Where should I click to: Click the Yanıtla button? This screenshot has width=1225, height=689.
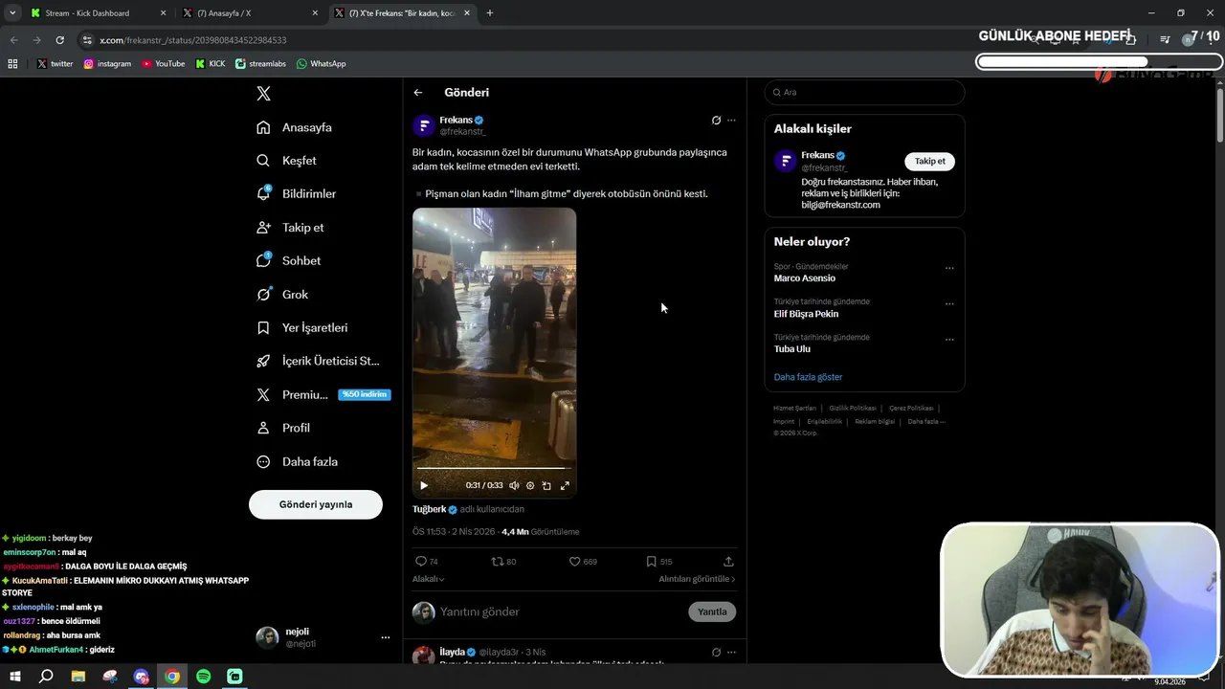[x=712, y=611]
